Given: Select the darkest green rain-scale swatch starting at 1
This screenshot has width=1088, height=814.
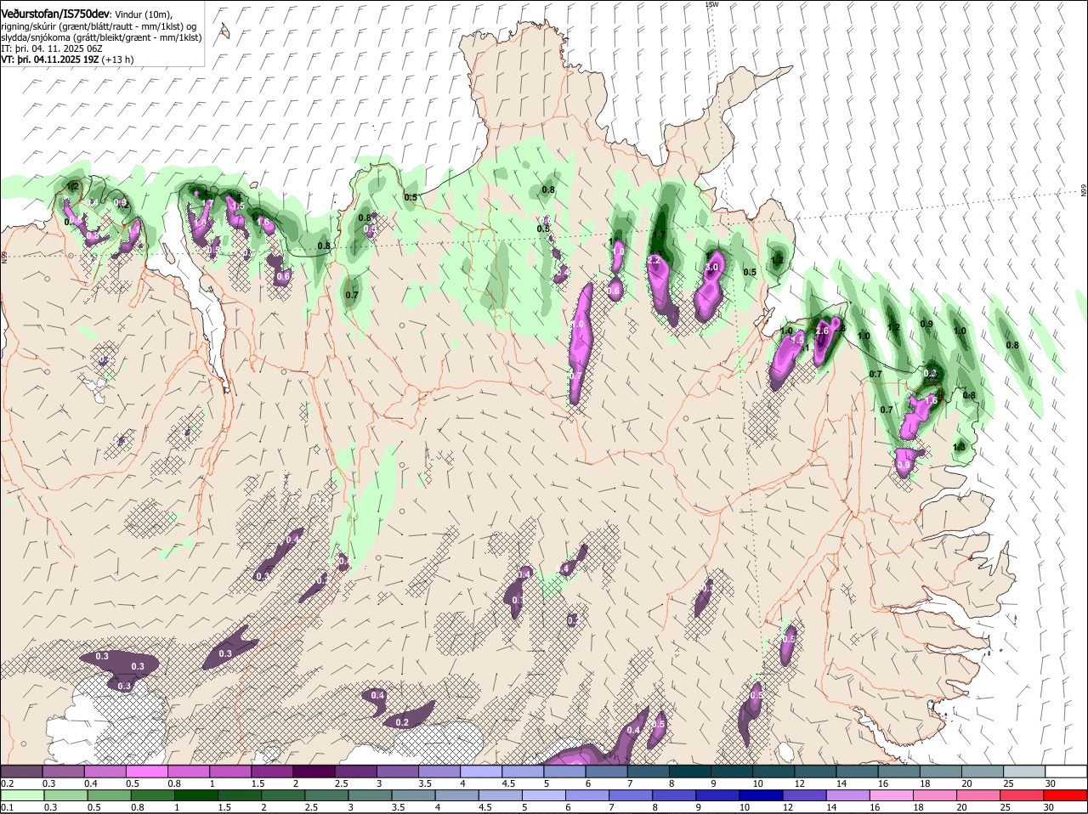Looking at the screenshot, I should (196, 795).
